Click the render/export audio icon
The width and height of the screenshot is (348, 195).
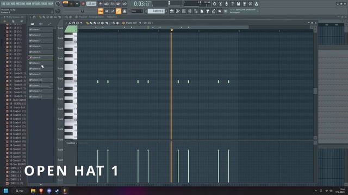click(x=244, y=4)
